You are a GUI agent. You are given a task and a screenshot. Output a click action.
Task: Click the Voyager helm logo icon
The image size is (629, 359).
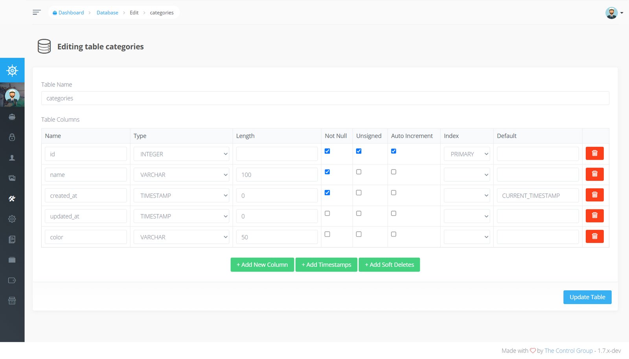coord(12,70)
